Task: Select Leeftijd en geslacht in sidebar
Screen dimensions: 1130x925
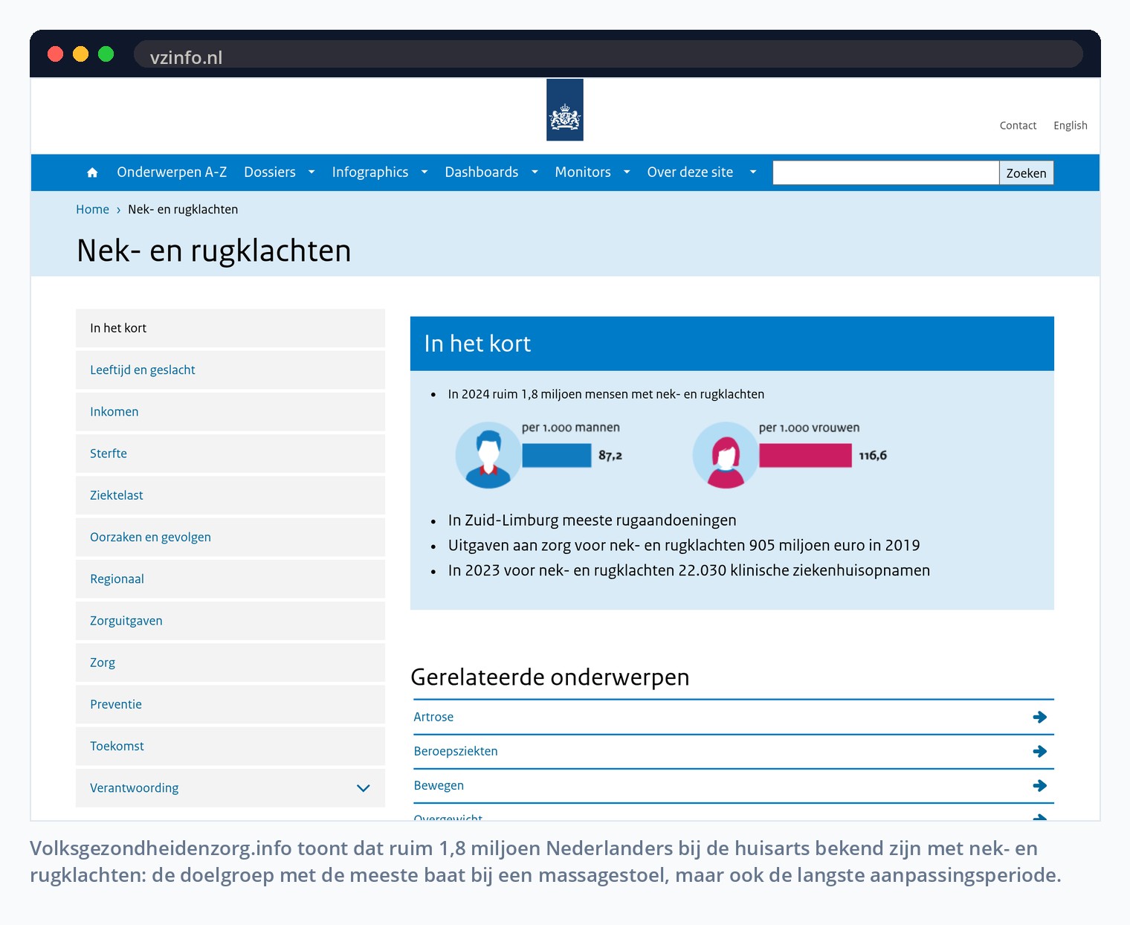Action: pyautogui.click(x=230, y=370)
